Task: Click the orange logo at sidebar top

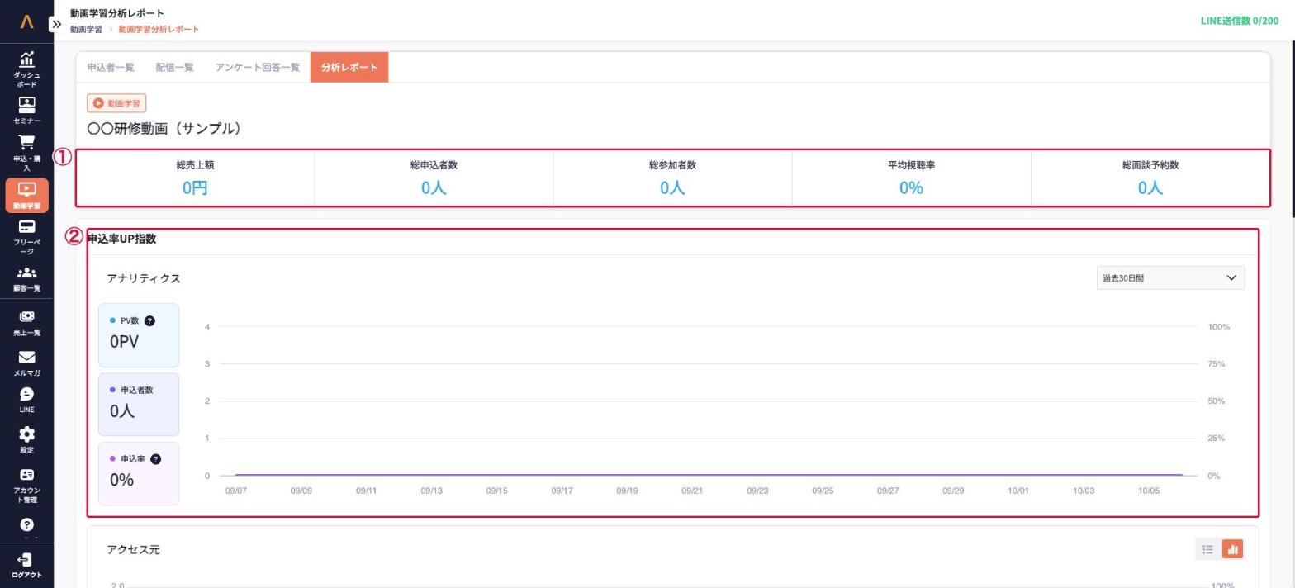Action: point(26,22)
